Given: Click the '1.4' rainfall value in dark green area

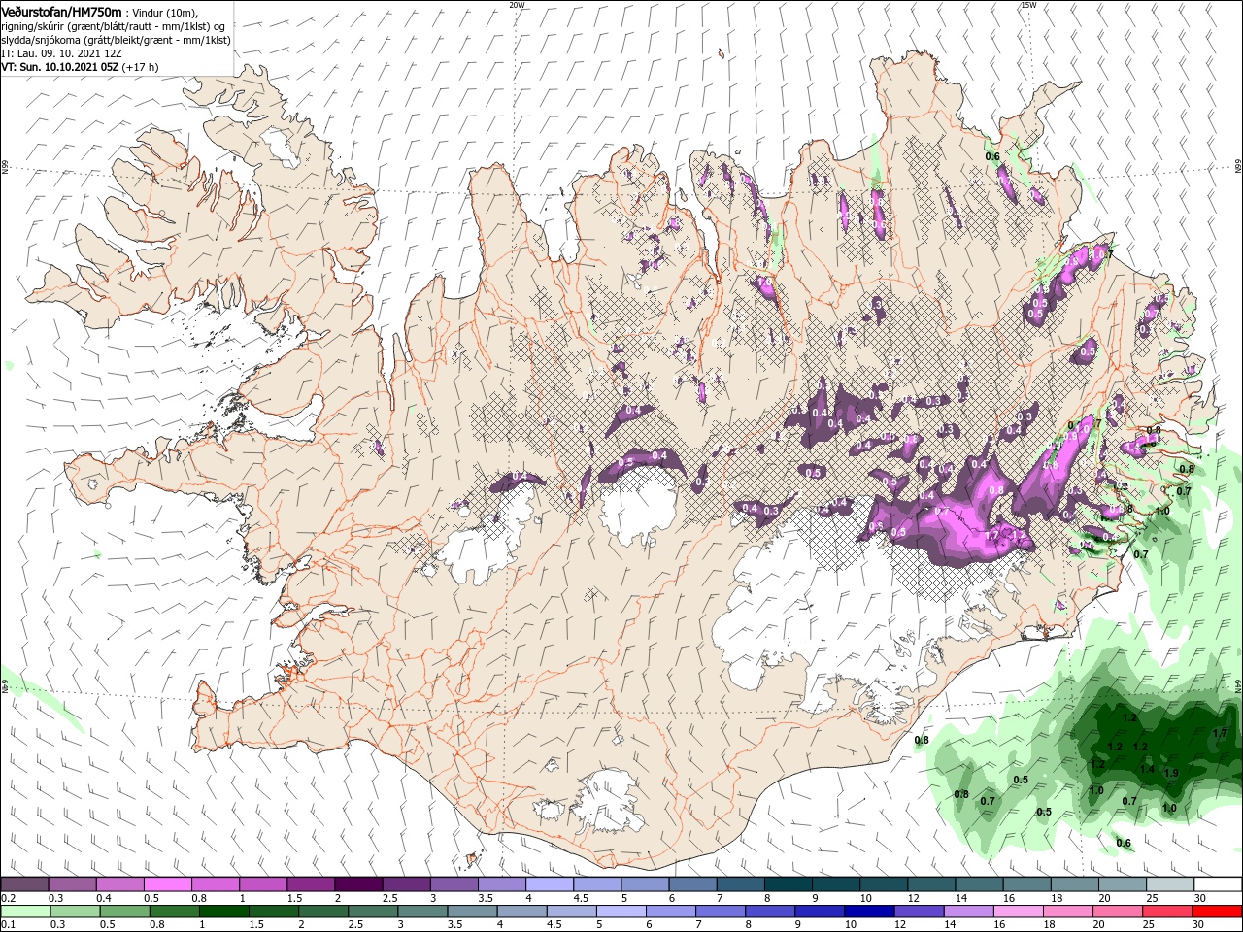Looking at the screenshot, I should pyautogui.click(x=1147, y=769).
